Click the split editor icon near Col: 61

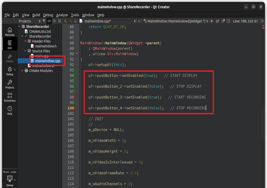262,21
